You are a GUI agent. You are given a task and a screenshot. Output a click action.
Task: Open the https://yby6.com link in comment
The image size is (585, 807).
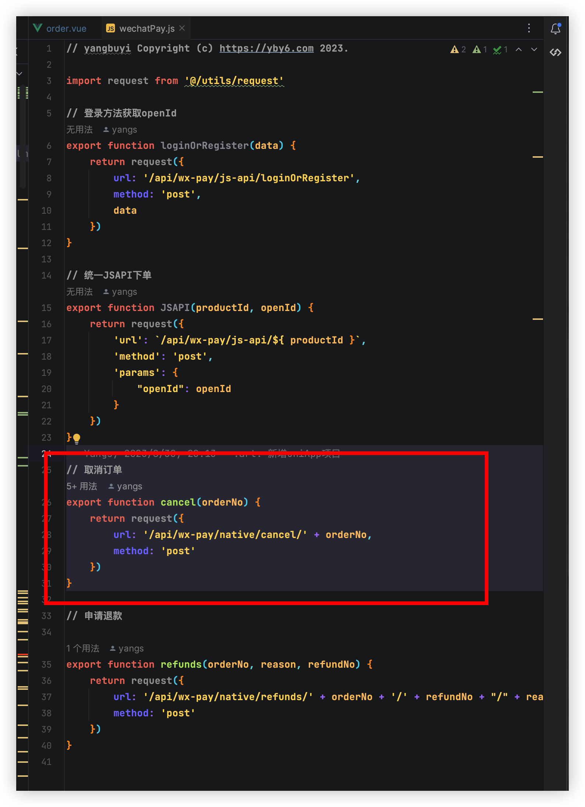point(266,48)
